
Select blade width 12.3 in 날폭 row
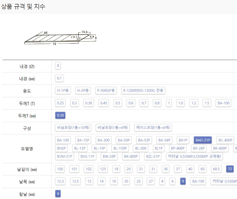coord(60,181)
